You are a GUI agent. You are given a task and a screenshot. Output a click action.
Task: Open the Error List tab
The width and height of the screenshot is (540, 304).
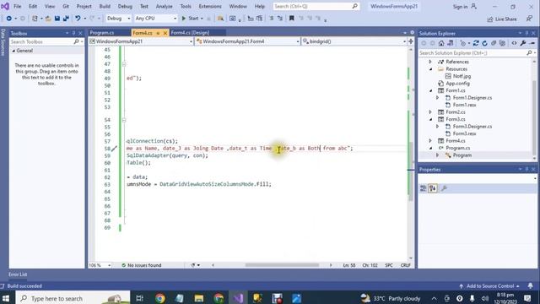coord(18,274)
